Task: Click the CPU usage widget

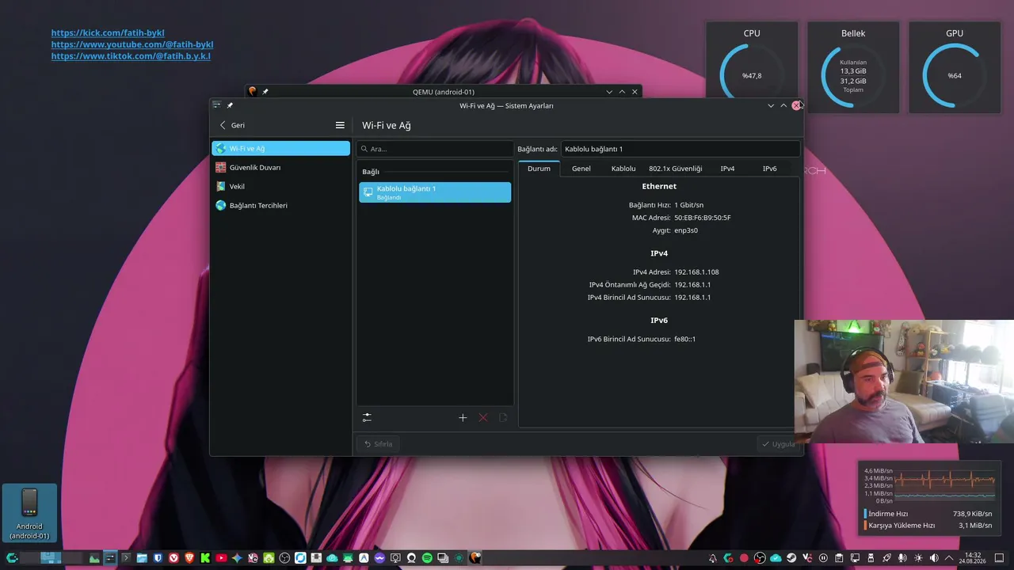Action: click(752, 67)
